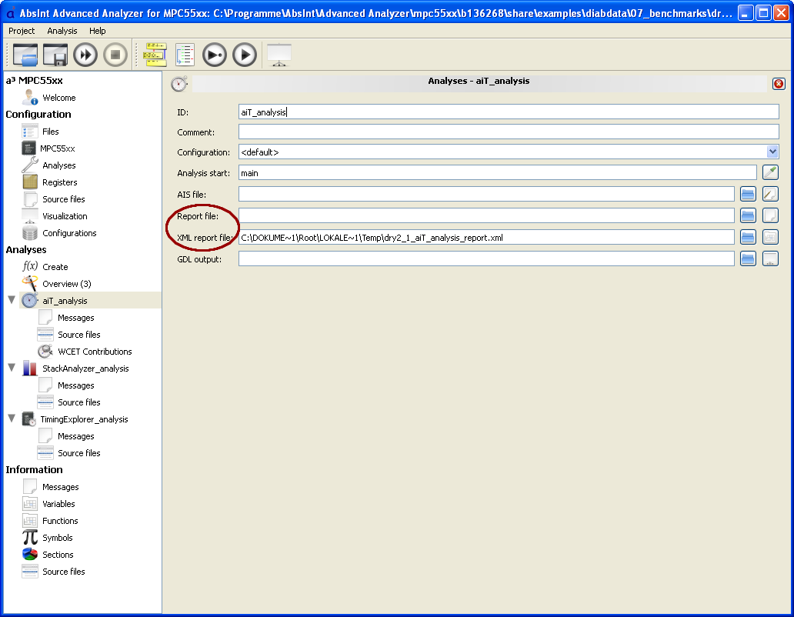Image resolution: width=794 pixels, height=617 pixels.
Task: Browse for XML report file folder icon
Action: coord(748,237)
